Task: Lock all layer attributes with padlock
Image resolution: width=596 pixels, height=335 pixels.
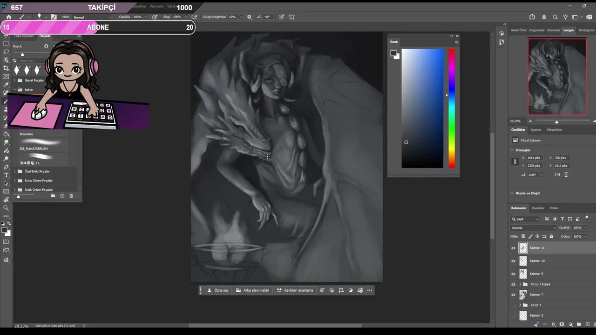Action: [551, 236]
